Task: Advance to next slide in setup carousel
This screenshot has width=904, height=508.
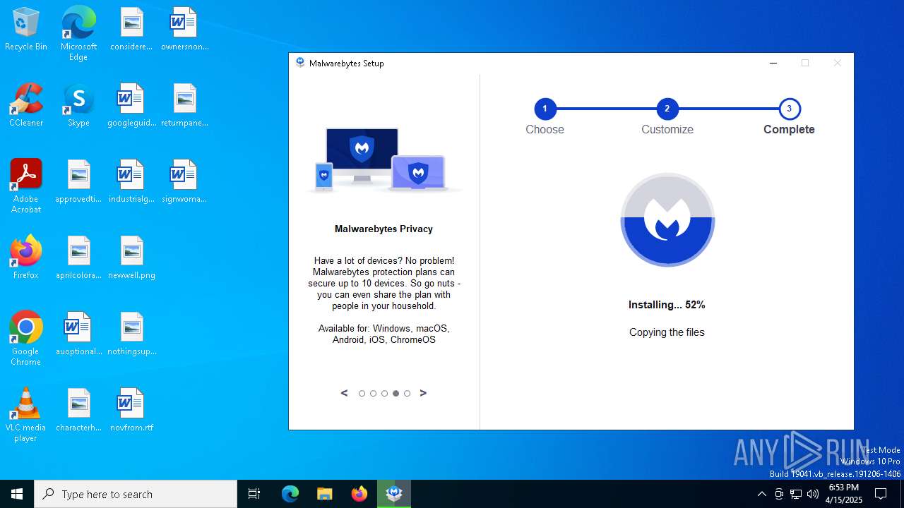Action: coord(423,393)
